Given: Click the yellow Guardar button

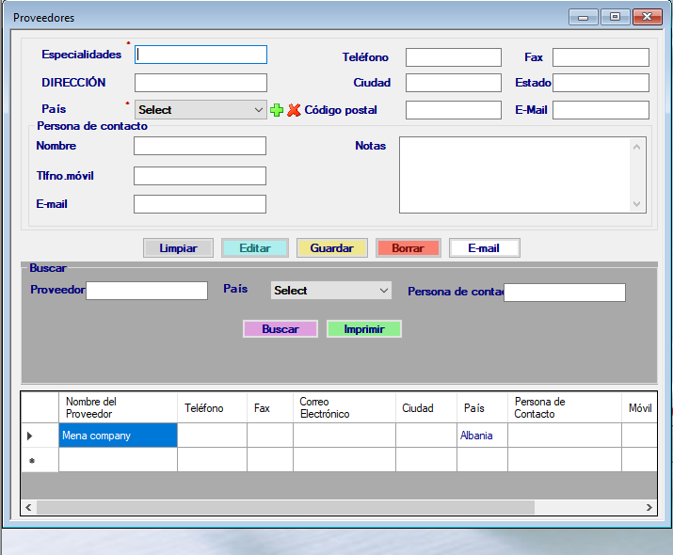Looking at the screenshot, I should pyautogui.click(x=331, y=248).
